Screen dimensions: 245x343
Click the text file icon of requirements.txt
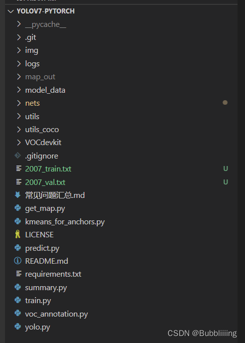tap(19, 274)
